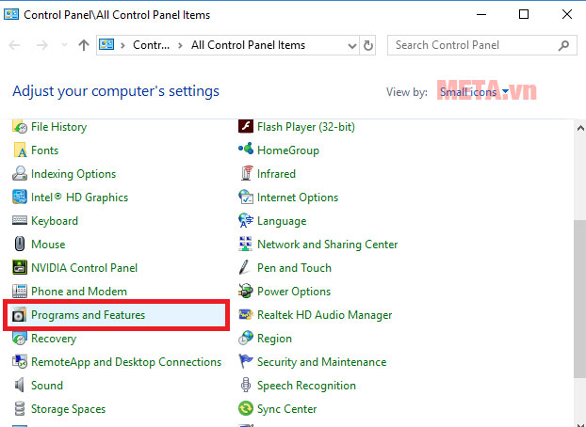Expand the chevron before Contr... breadcrumb

pos(122,45)
